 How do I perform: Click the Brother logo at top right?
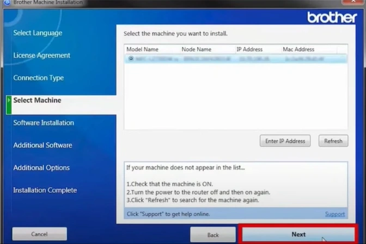(332, 17)
